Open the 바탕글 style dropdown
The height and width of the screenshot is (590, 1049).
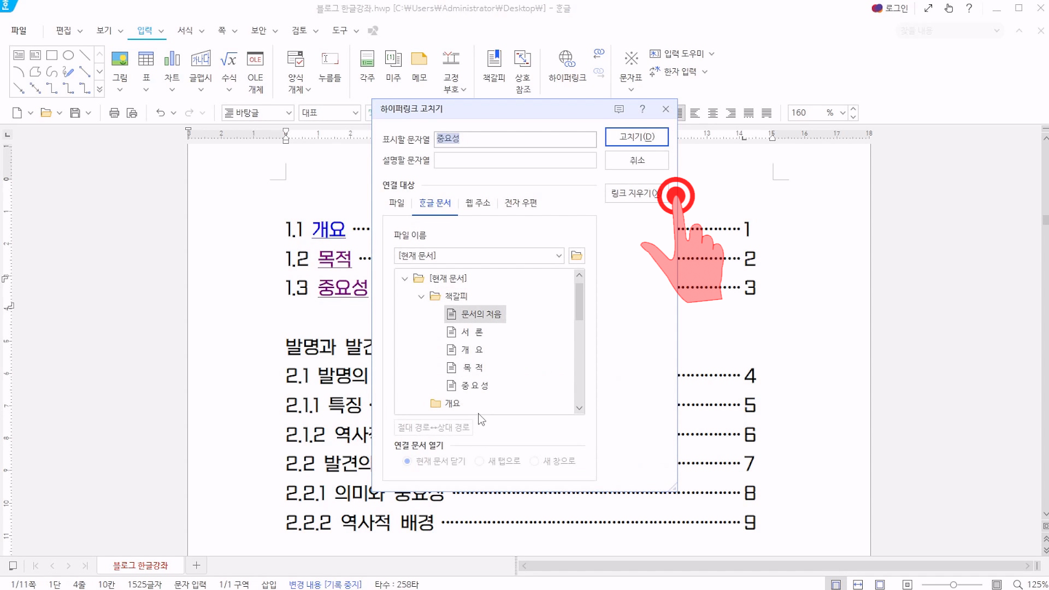pos(288,113)
